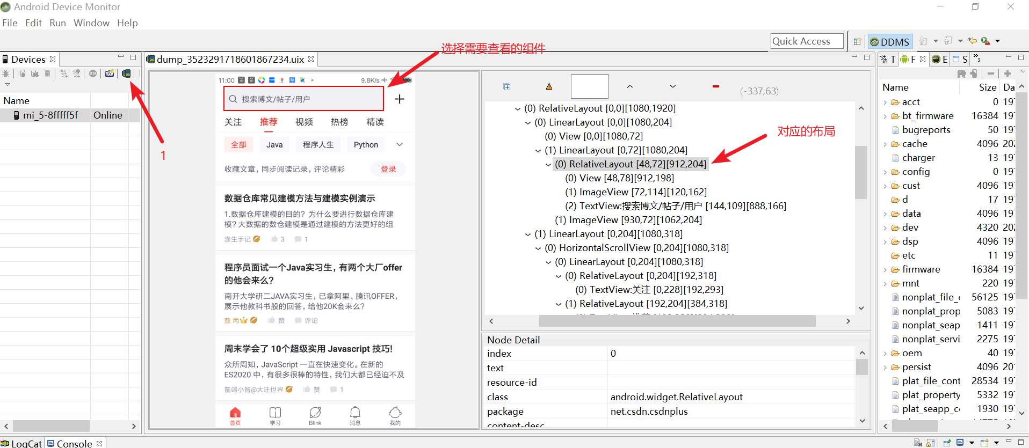Click the Dump HPROF file icon
Image resolution: width=1029 pixels, height=448 pixels.
pos(35,74)
